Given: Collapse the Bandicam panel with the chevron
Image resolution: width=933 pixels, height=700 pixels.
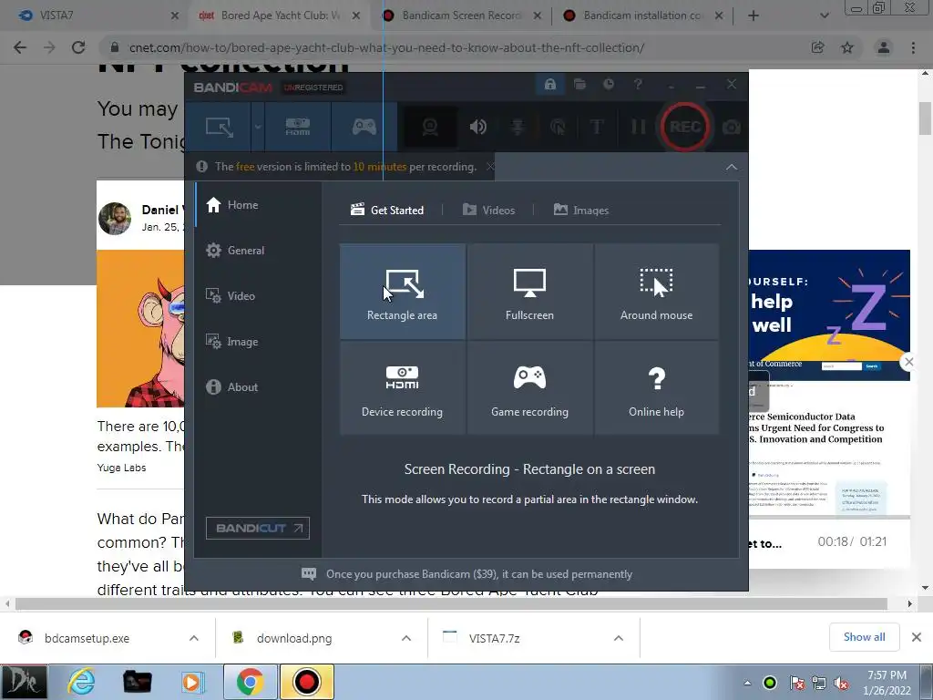Looking at the screenshot, I should point(732,168).
